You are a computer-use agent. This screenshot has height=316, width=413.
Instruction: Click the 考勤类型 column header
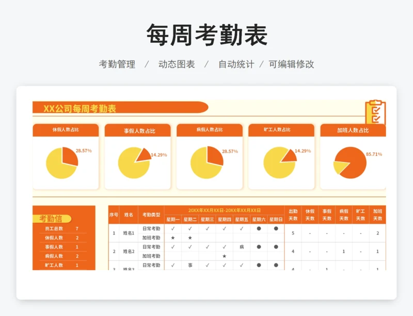(x=151, y=214)
